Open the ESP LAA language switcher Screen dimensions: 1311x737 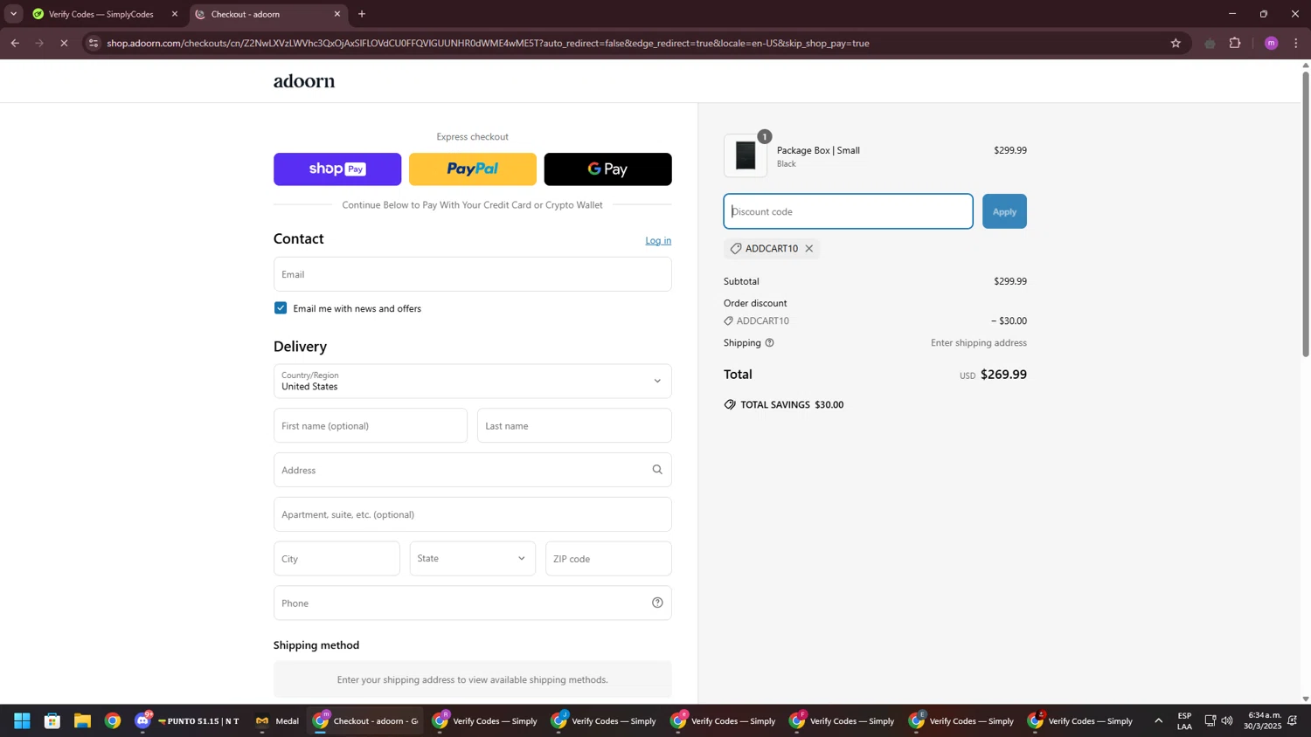coord(1185,721)
